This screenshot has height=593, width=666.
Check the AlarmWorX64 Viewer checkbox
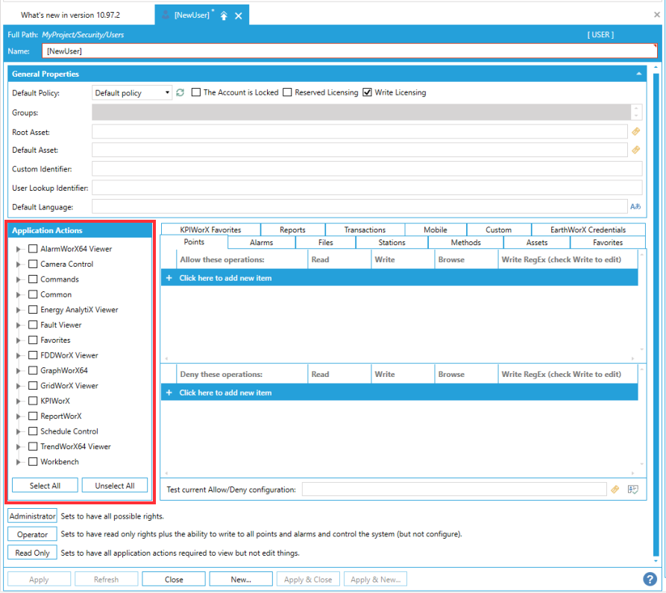[x=33, y=249]
